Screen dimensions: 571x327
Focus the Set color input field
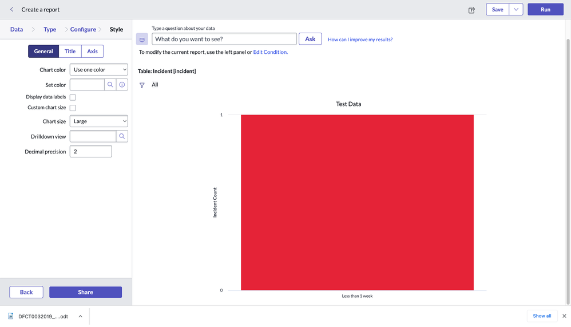pyautogui.click(x=87, y=85)
